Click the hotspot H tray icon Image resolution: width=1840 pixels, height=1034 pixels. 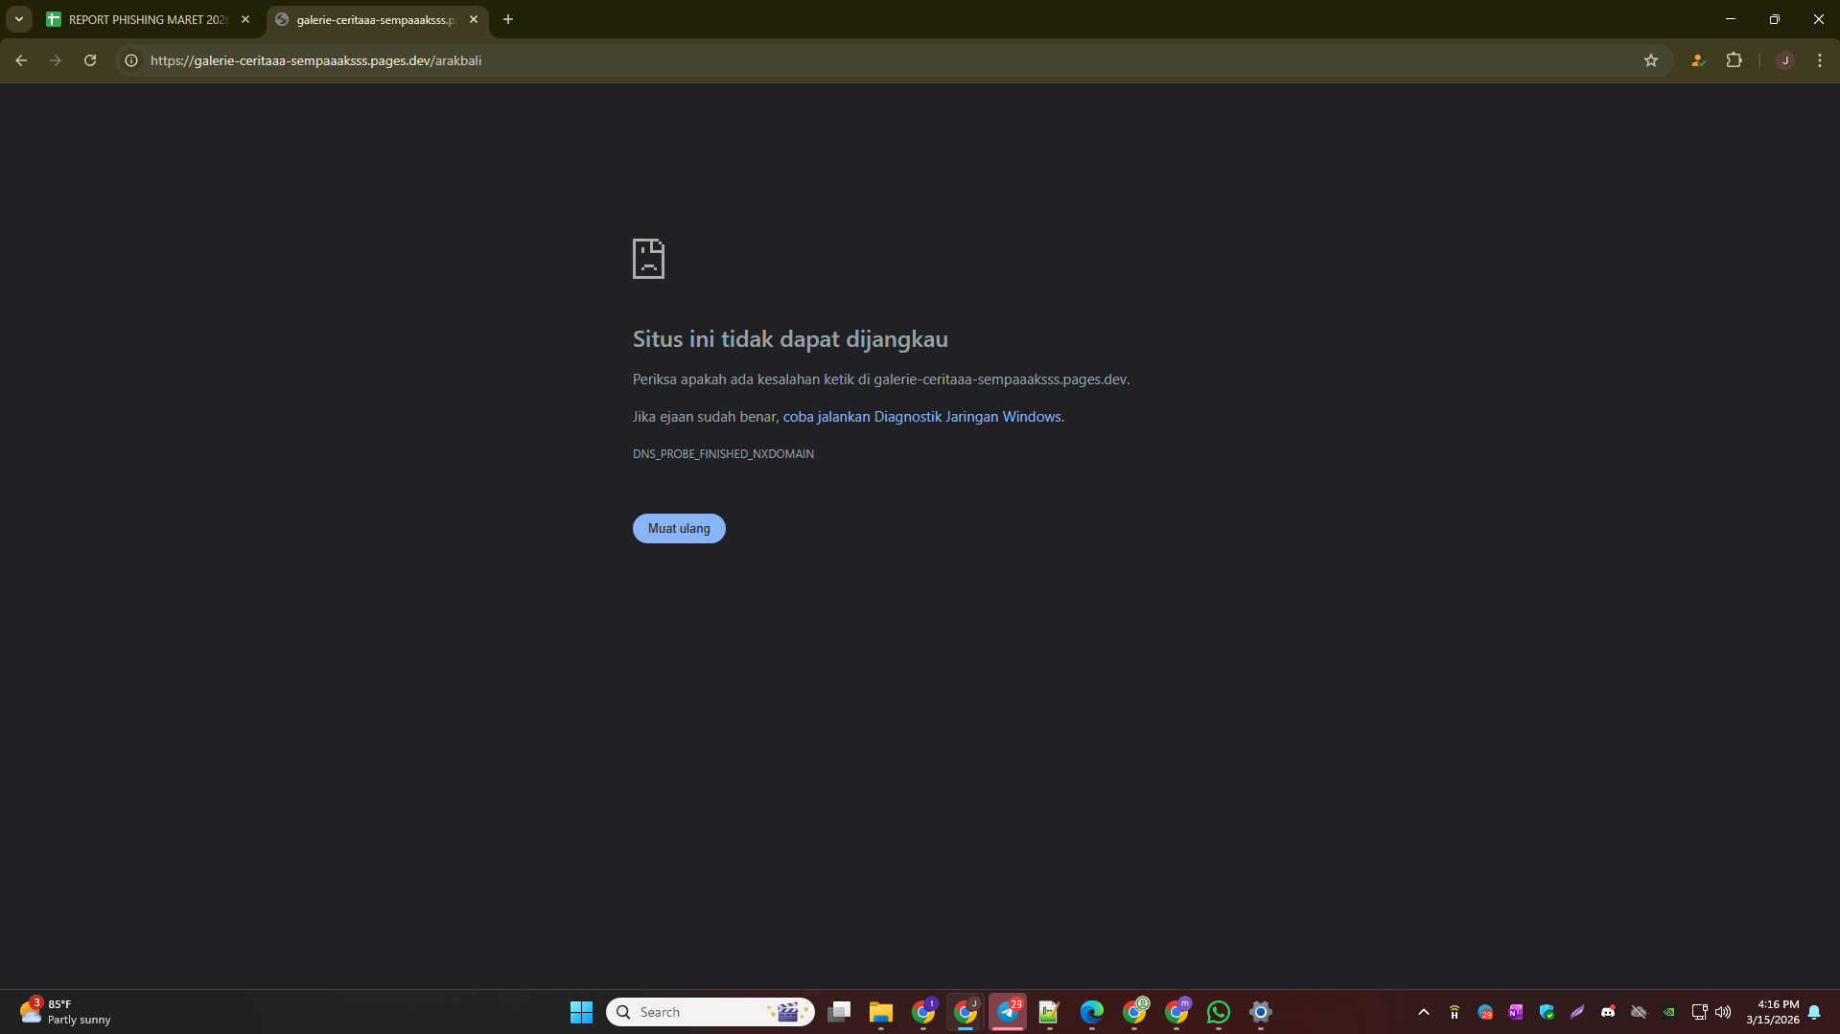[x=1455, y=1012]
